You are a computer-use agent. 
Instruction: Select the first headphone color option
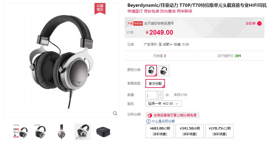point(151,71)
